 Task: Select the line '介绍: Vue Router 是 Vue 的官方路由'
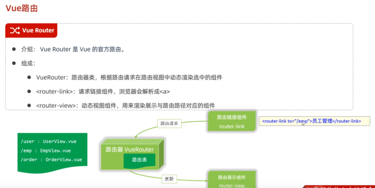73,49
